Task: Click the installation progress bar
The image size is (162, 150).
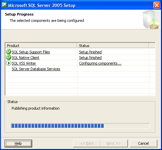Action: tap(80, 126)
